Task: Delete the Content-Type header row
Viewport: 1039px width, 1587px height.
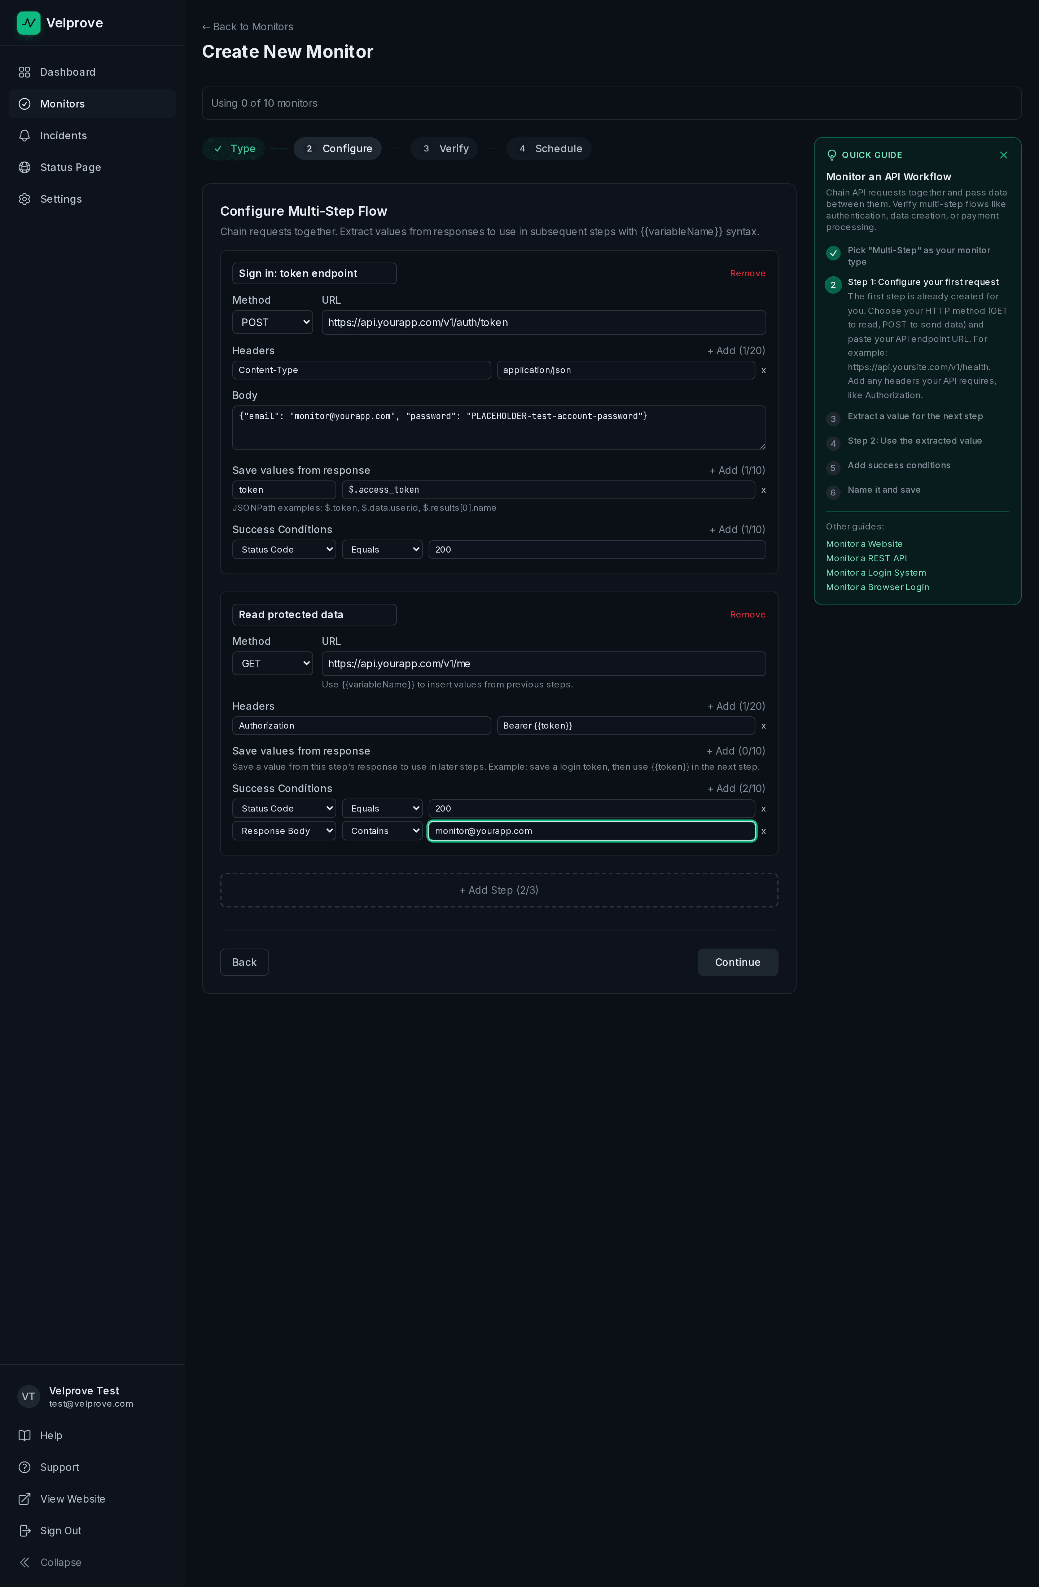Action: (x=764, y=370)
